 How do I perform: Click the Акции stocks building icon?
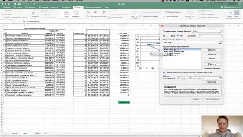66,13
